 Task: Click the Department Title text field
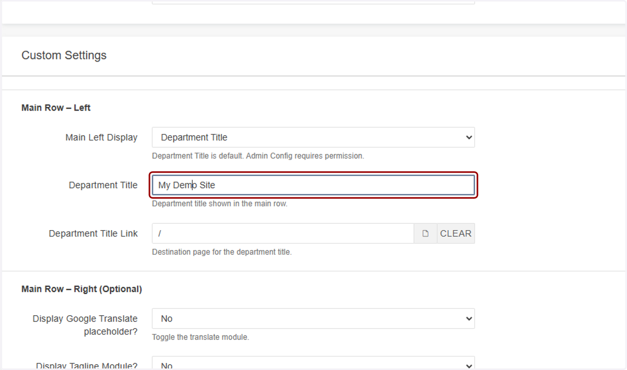(x=313, y=185)
